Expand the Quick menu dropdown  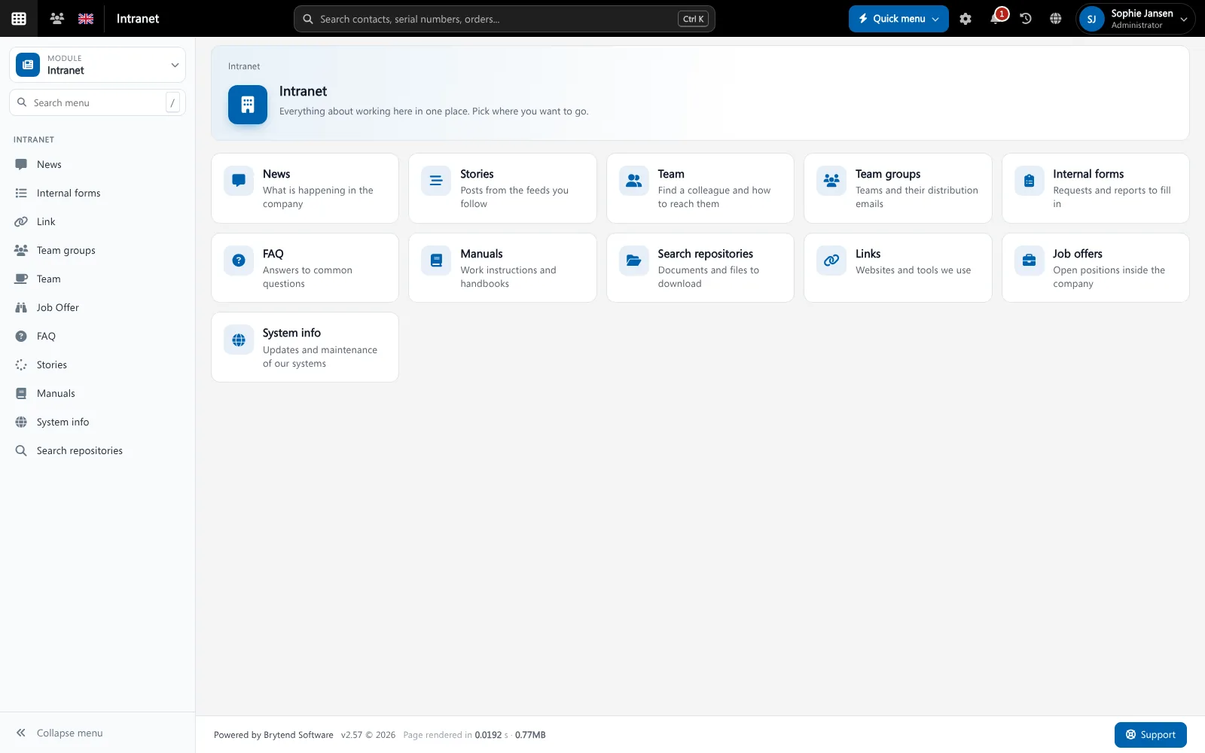click(898, 19)
